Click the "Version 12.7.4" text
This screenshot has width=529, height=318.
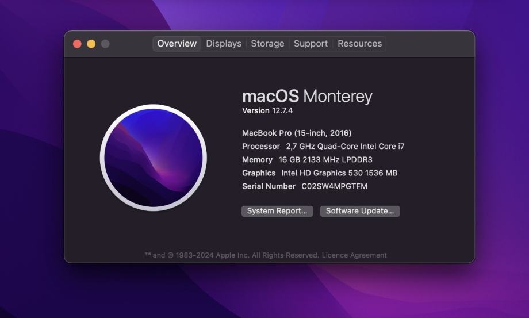pos(267,110)
